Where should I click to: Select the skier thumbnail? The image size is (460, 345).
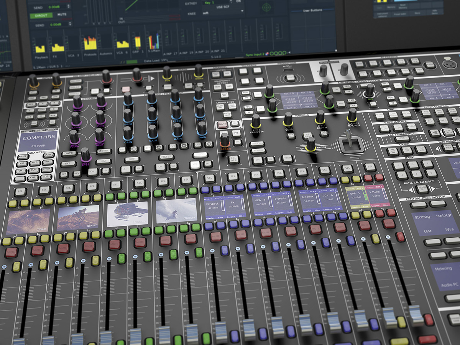[x=177, y=210]
